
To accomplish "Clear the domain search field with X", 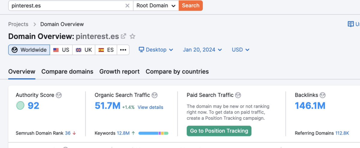I will click(127, 6).
